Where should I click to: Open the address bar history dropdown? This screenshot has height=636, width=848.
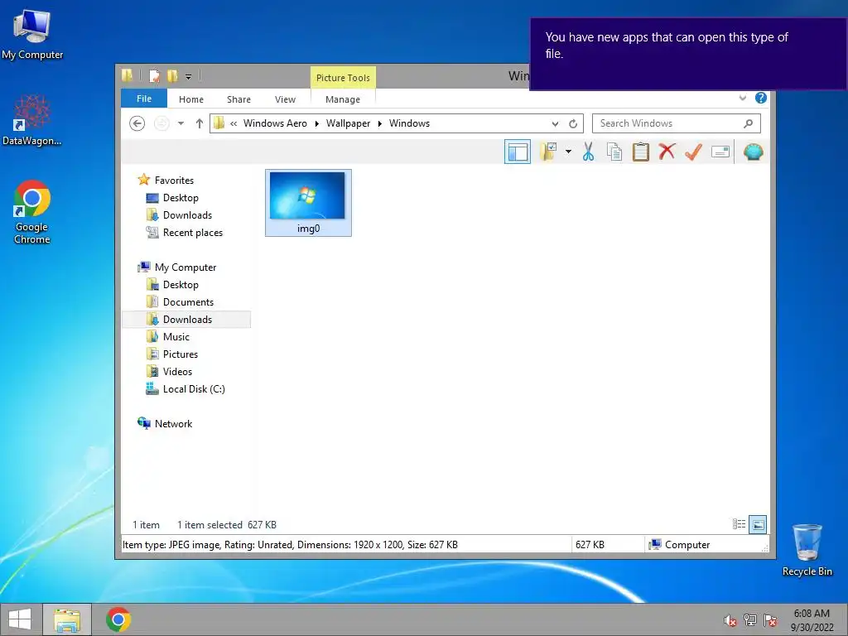click(555, 124)
